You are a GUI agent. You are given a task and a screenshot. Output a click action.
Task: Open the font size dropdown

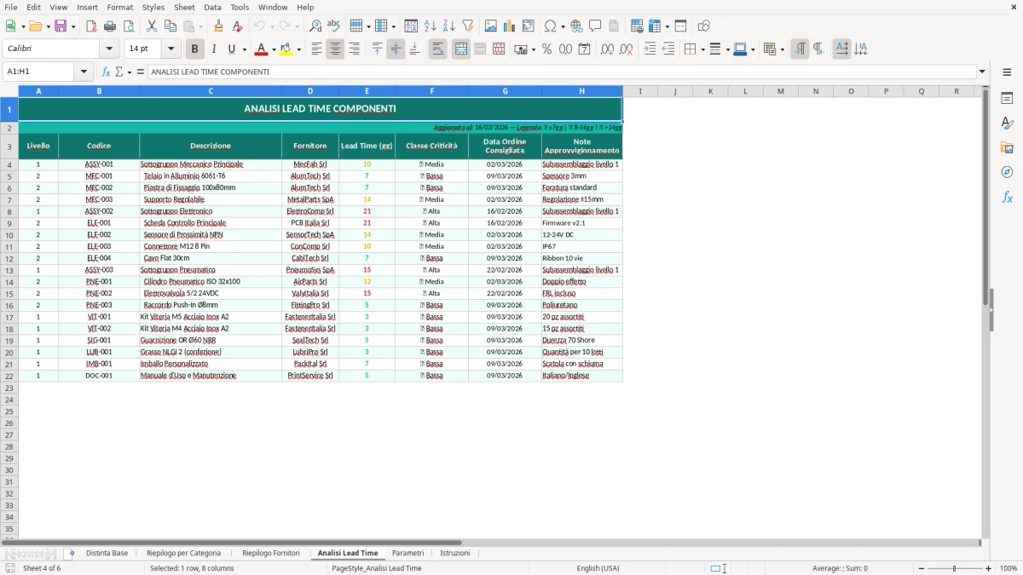click(171, 49)
